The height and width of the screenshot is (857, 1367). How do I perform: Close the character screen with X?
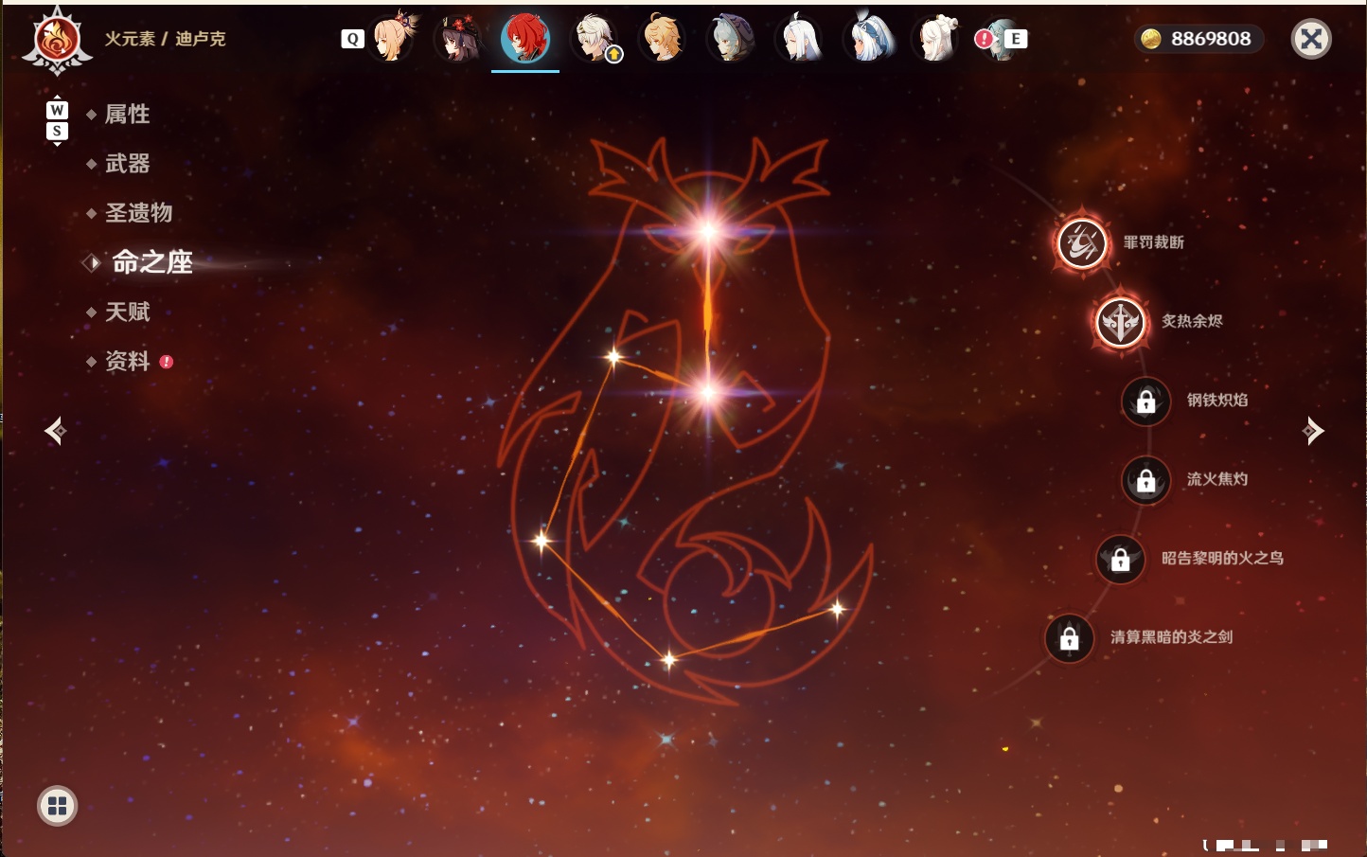coord(1311,39)
